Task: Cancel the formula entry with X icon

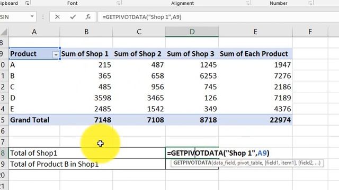Action: (57, 17)
